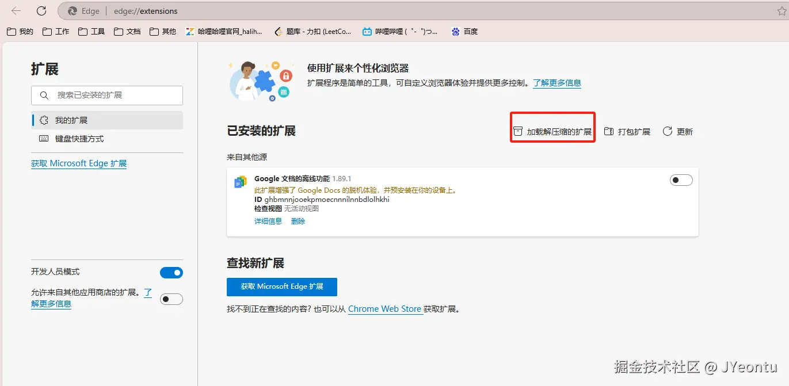Image resolution: width=789 pixels, height=386 pixels.
Task: Select 我的扩展 in the sidebar
Action: (x=107, y=120)
